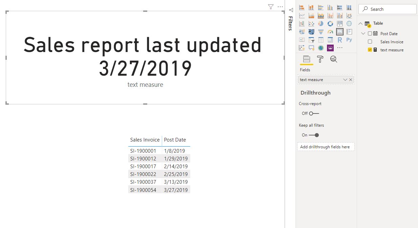This screenshot has width=418, height=228.
Task: Select the Clustered bar chart visual
Action: pos(321,7)
